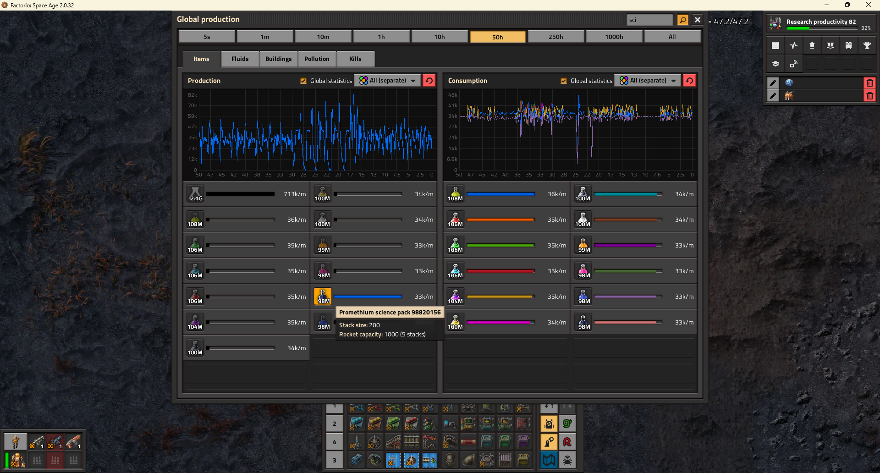Image resolution: width=880 pixels, height=473 pixels.
Task: Reset Production graph with red button
Action: tap(429, 81)
